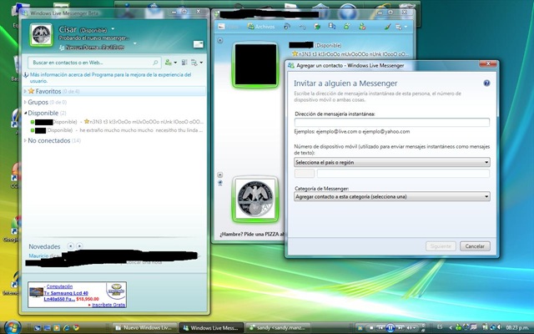Screen dimensions: 534x334
Task: Expand the Favoritos group
Action: 25,91
